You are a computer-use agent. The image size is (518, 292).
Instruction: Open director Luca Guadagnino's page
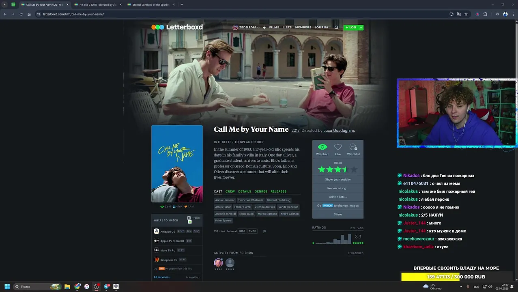(x=339, y=131)
